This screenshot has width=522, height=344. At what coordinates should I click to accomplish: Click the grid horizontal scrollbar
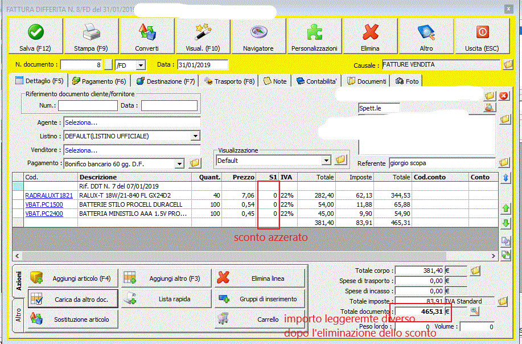click(234, 256)
